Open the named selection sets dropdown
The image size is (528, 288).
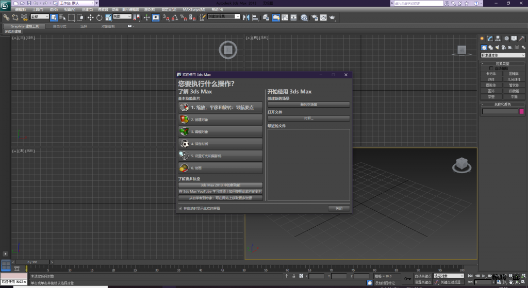(237, 16)
